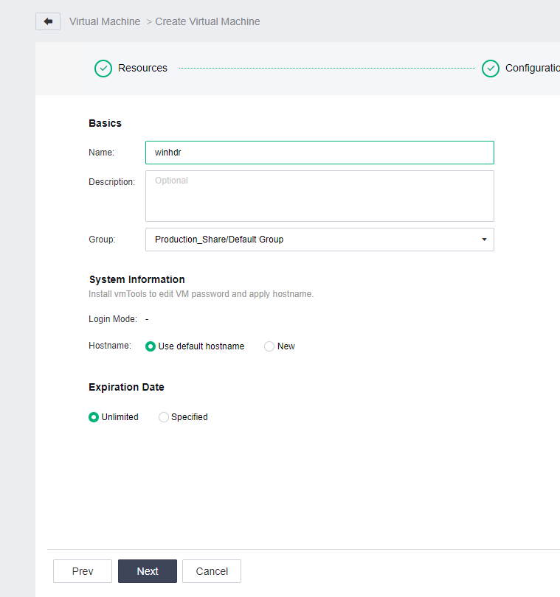Choose Specified expiration date

pyautogui.click(x=164, y=417)
